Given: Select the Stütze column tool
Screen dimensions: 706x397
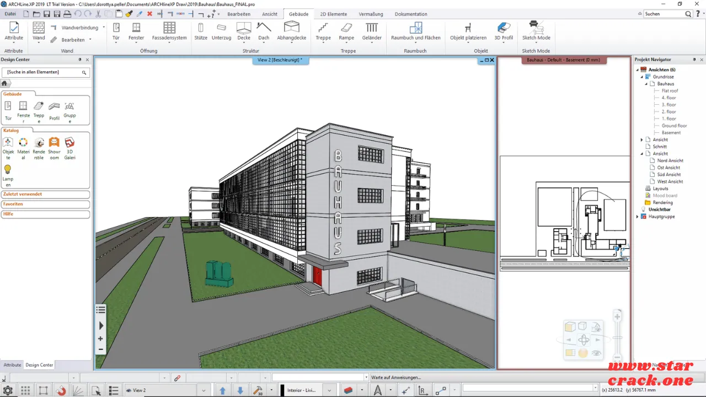Looking at the screenshot, I should point(201,31).
